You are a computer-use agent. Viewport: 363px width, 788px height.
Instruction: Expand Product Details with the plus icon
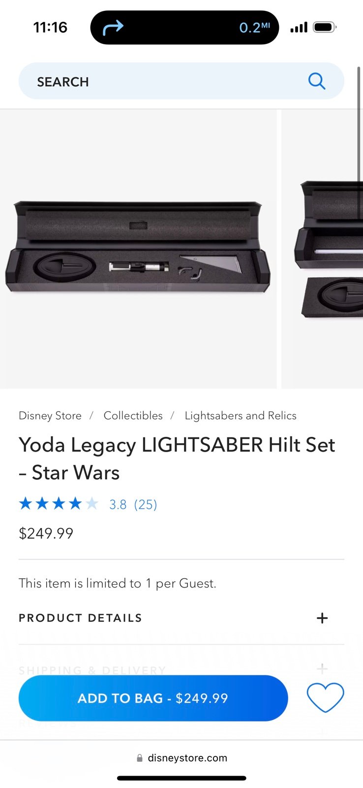click(322, 618)
